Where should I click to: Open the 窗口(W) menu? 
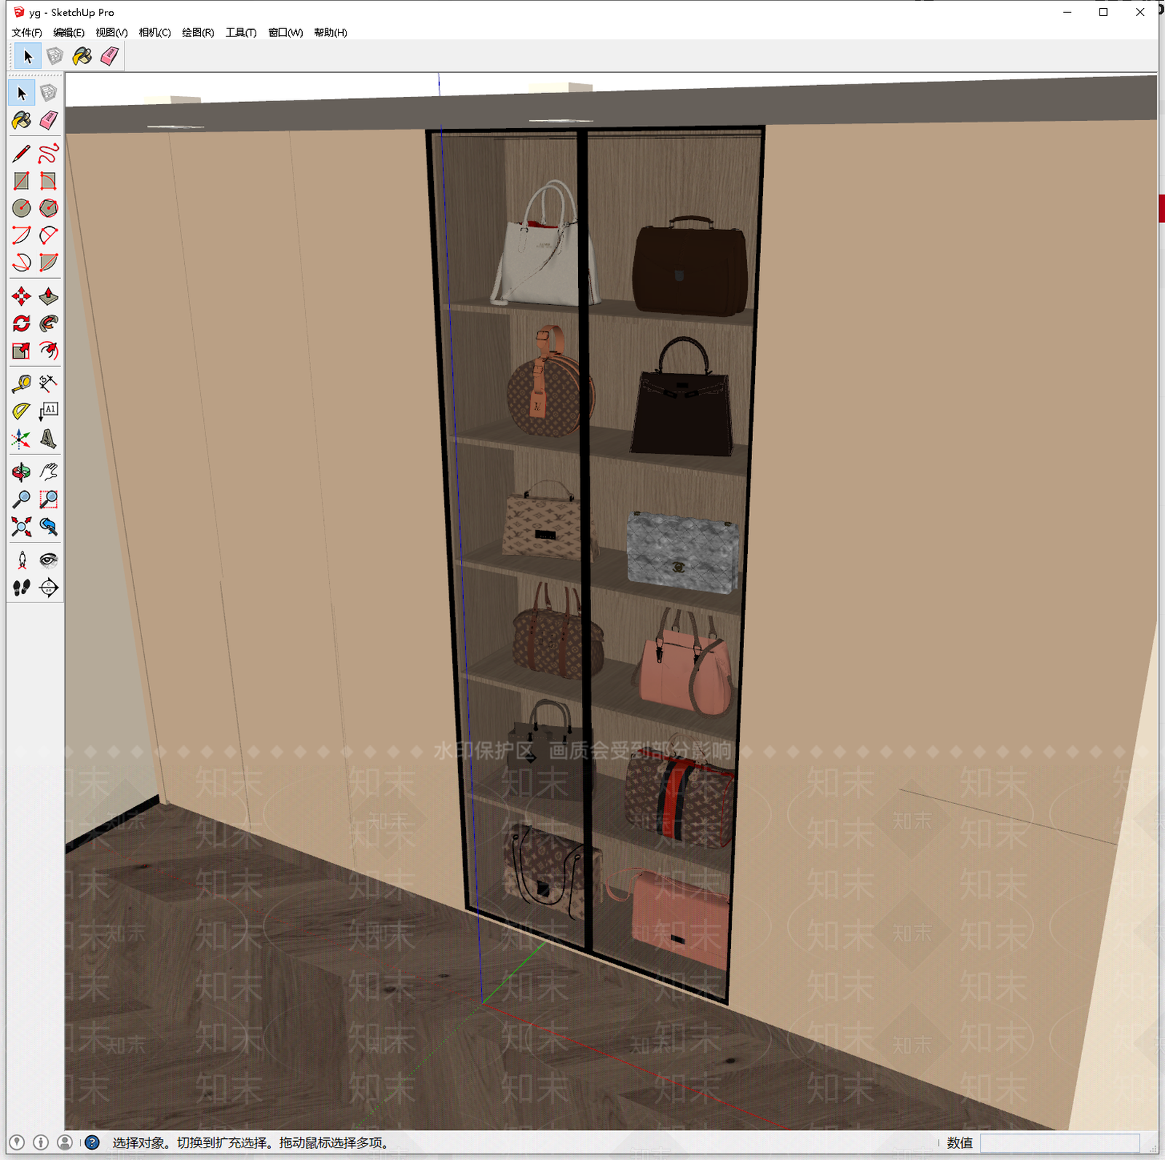click(285, 33)
